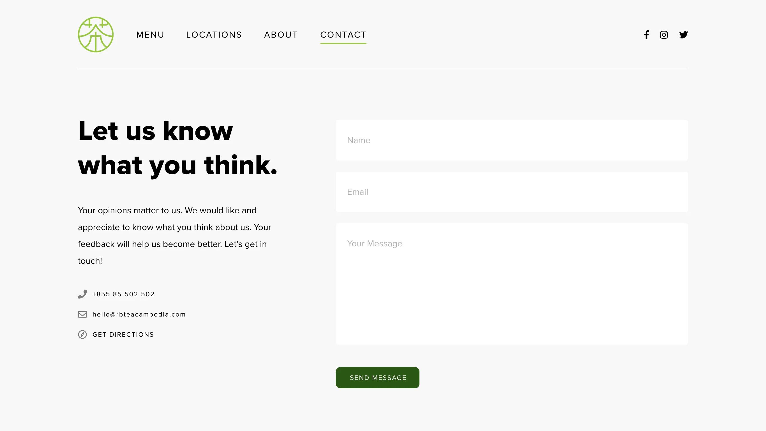Click the MENU navigation tab

point(151,35)
